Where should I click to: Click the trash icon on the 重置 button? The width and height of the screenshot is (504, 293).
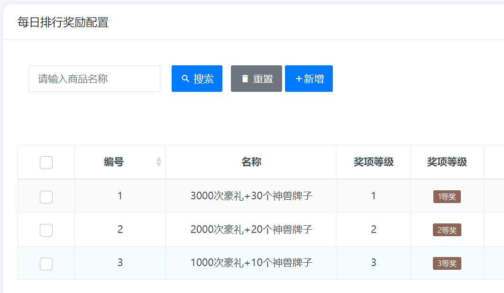[245, 79]
